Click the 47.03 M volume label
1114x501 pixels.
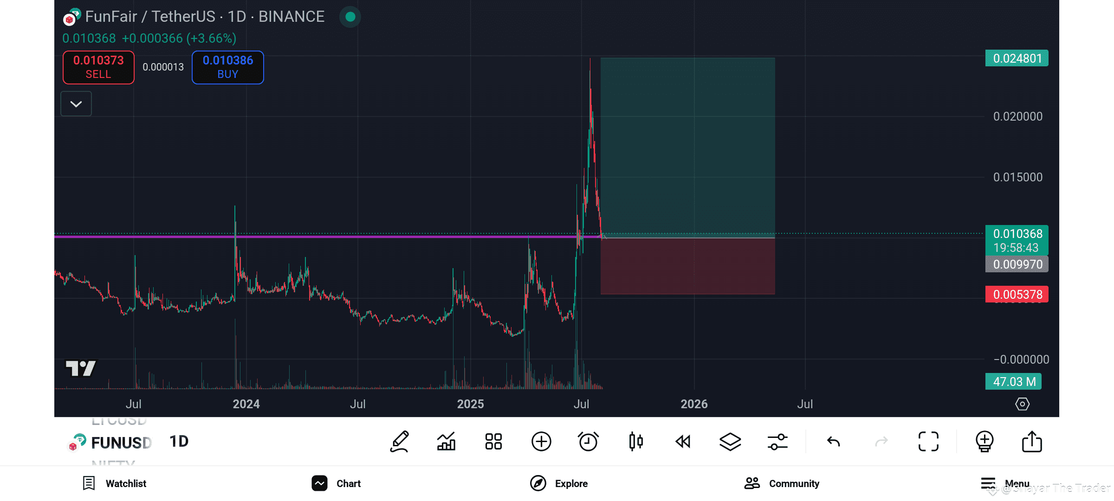pos(1014,381)
